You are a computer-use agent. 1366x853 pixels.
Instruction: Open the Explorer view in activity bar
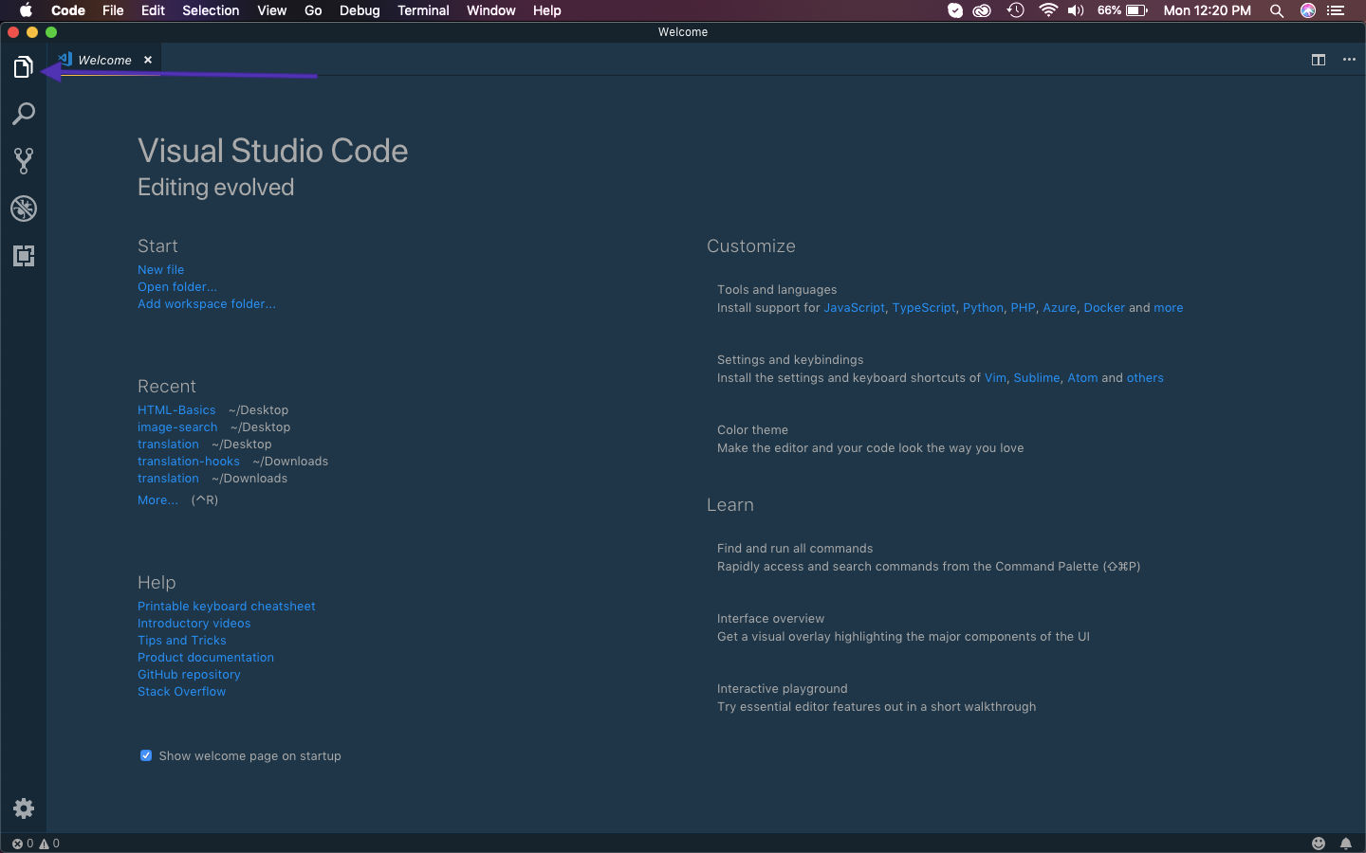click(23, 67)
